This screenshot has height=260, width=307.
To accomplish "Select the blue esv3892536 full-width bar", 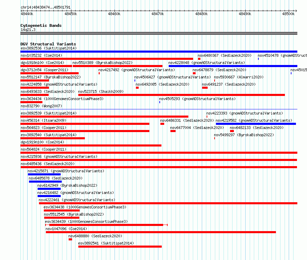I will coord(159,52).
